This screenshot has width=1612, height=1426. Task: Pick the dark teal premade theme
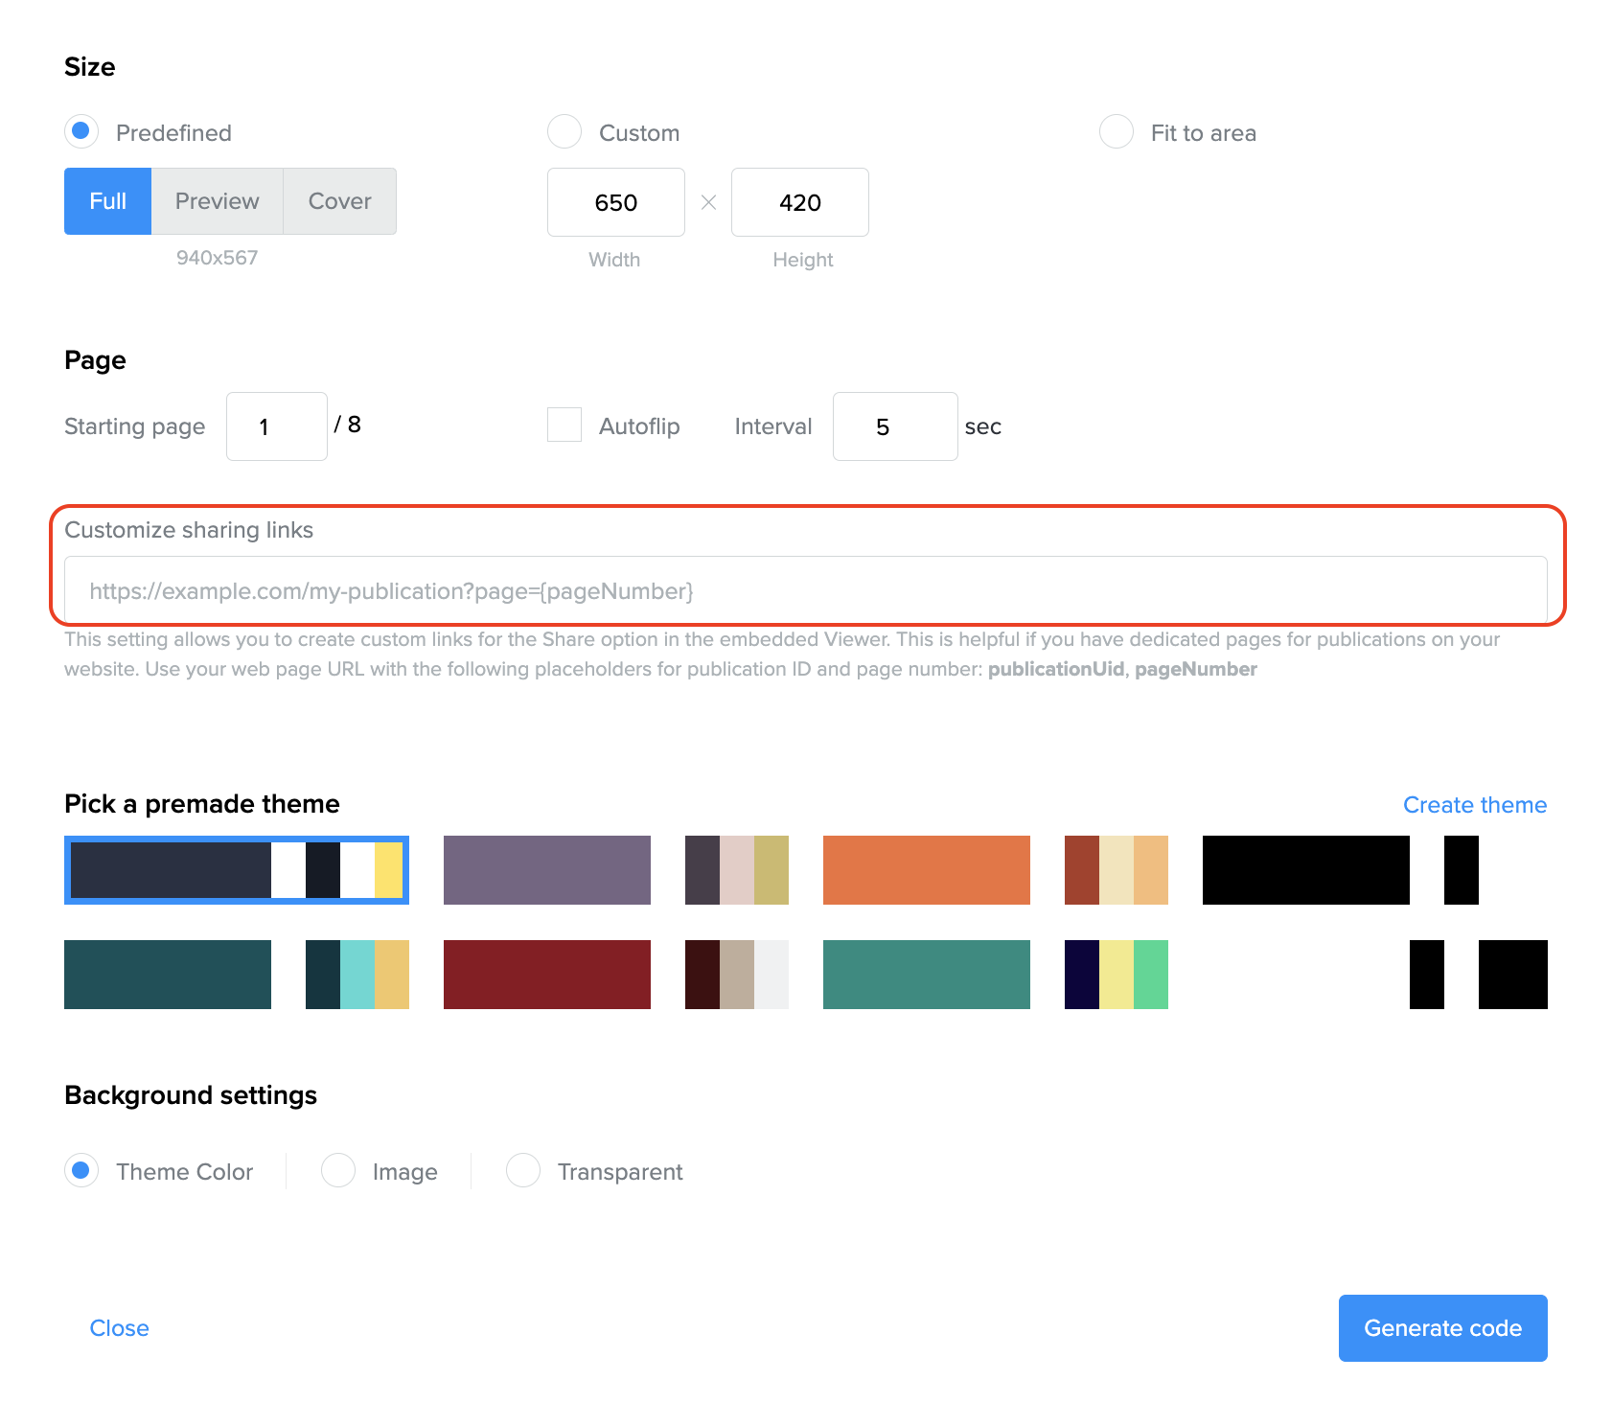click(x=168, y=975)
